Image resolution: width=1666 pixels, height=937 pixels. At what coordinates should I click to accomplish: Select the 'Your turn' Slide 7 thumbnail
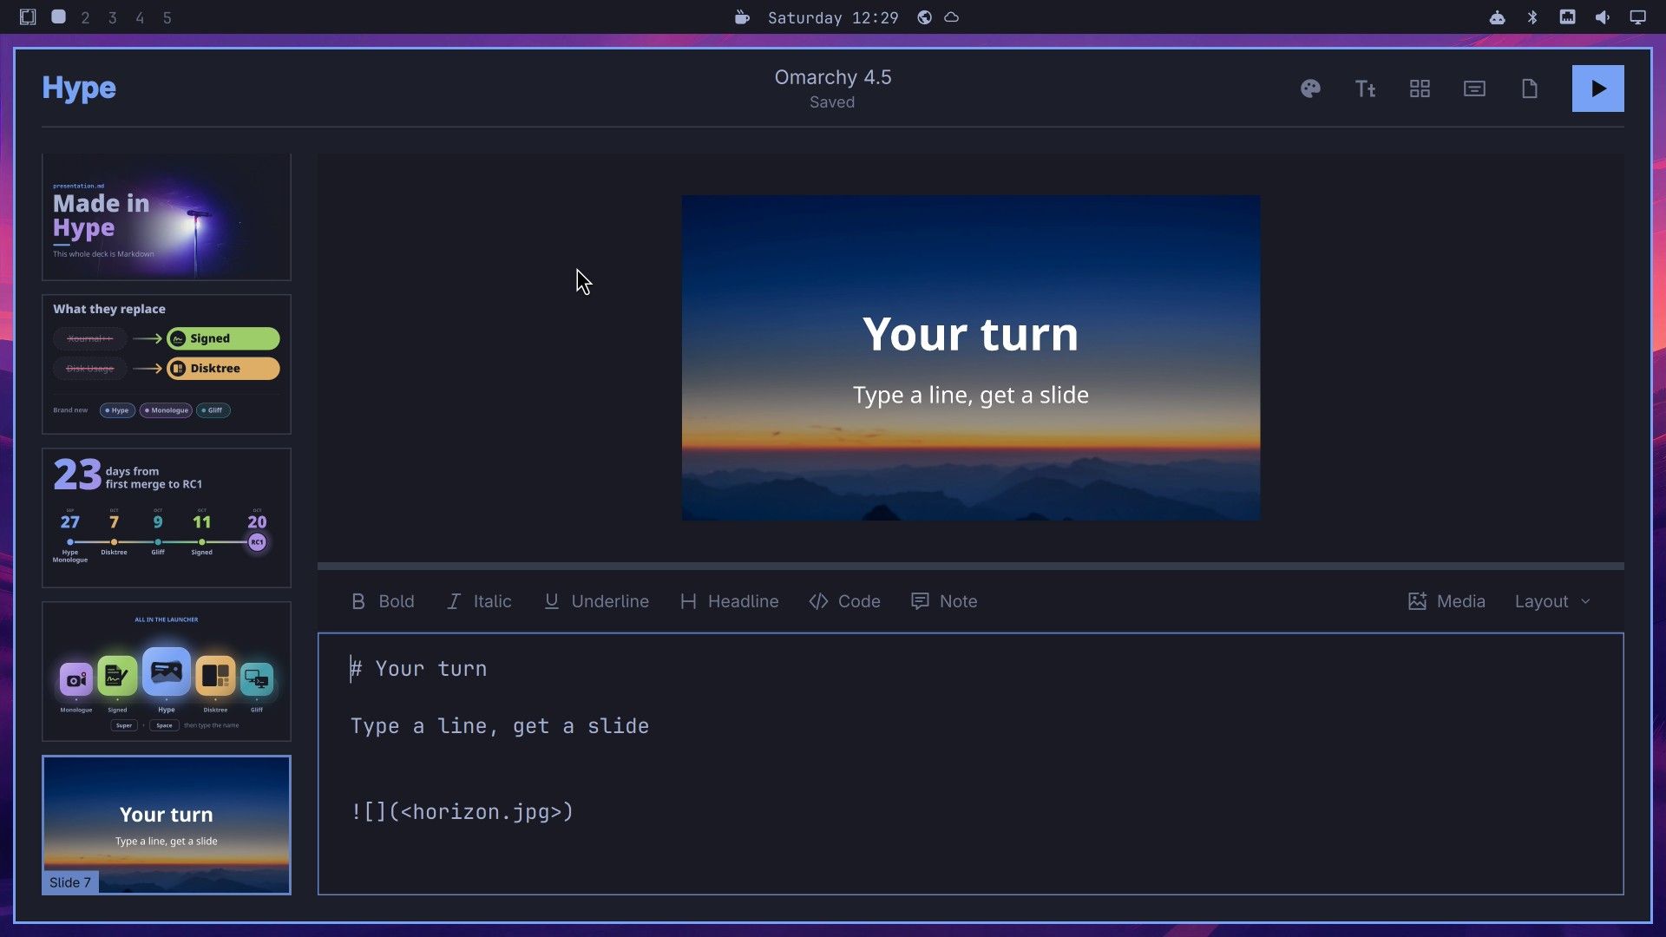tap(167, 825)
